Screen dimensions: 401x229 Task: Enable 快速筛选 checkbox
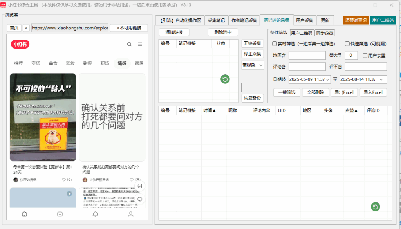[x=347, y=44]
